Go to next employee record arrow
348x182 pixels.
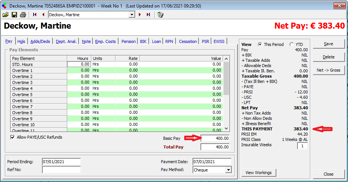(140, 15)
